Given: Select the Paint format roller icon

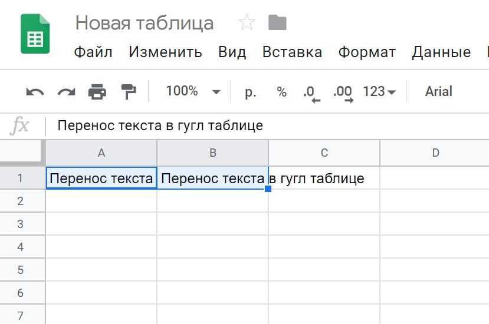Looking at the screenshot, I should (x=128, y=91).
